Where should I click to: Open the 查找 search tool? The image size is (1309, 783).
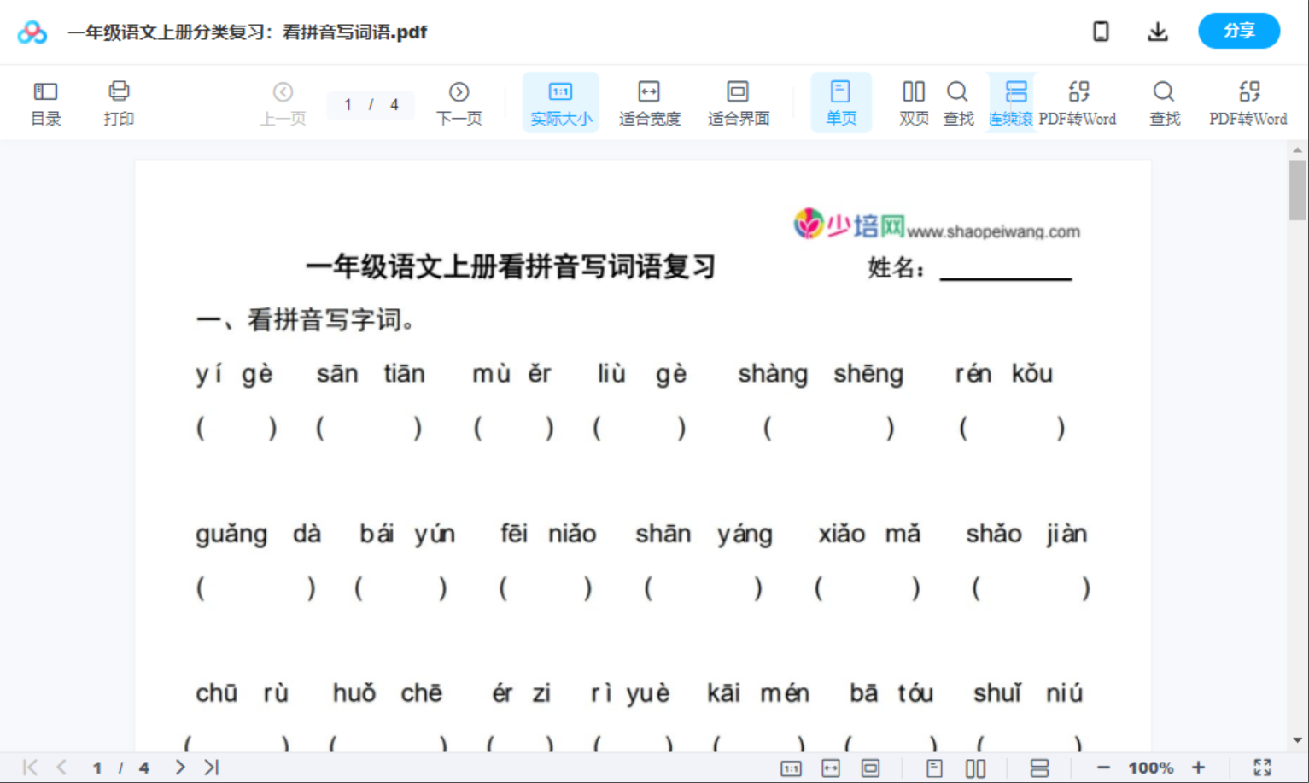[x=958, y=102]
